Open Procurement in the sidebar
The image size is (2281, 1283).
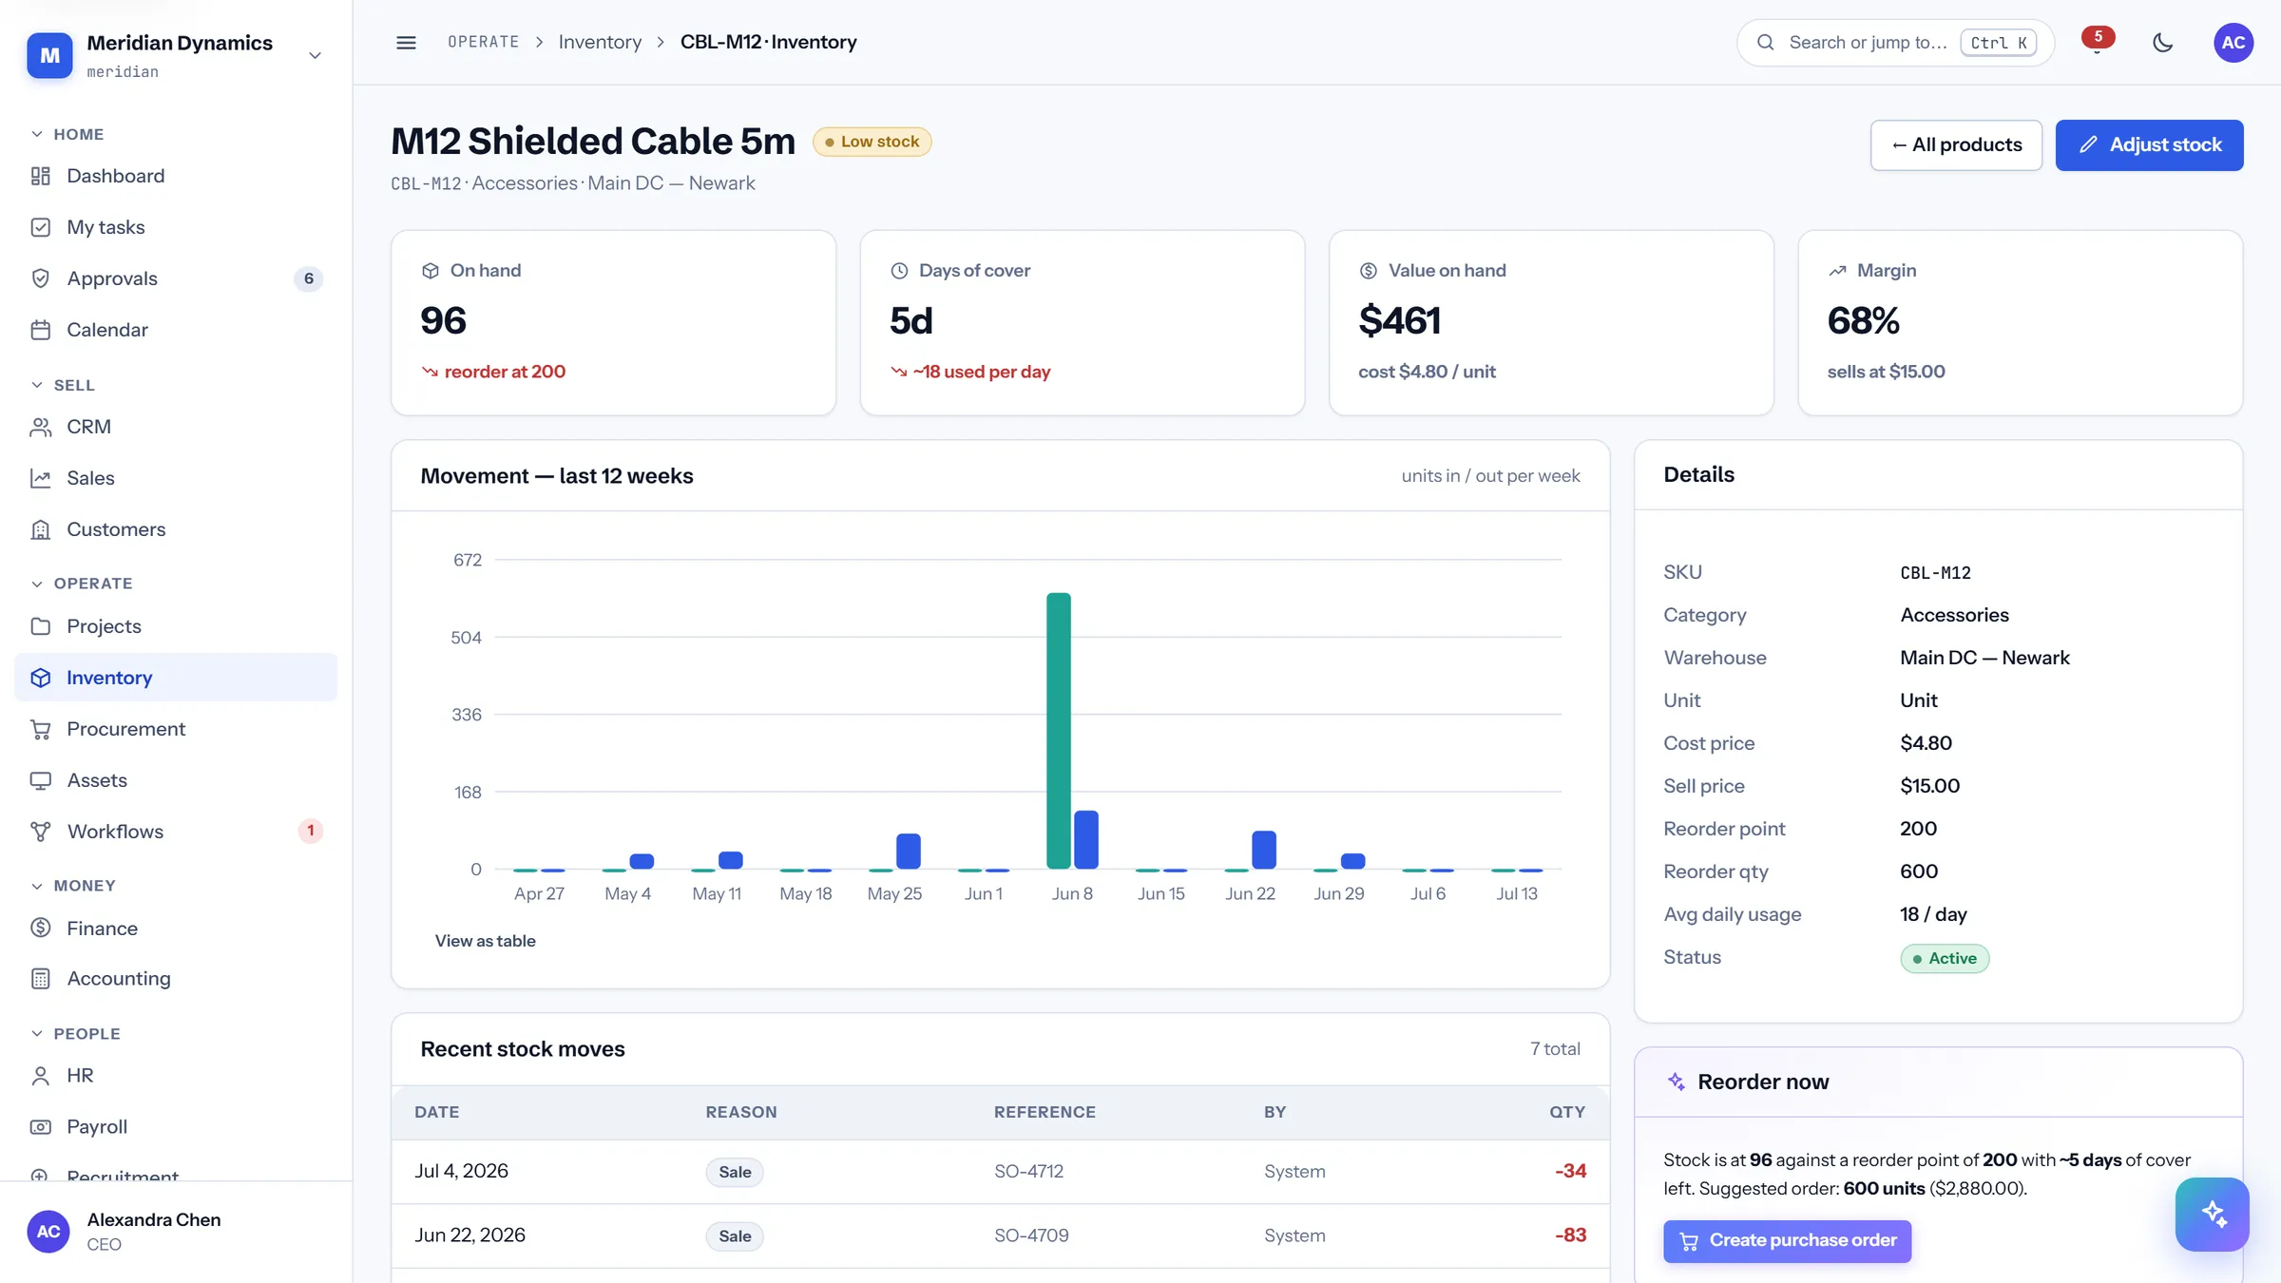[176, 729]
